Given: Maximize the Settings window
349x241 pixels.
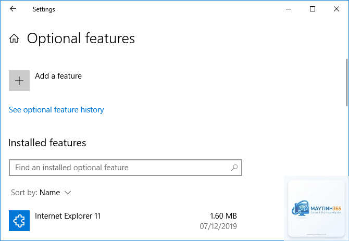Looking at the screenshot, I should pos(313,9).
